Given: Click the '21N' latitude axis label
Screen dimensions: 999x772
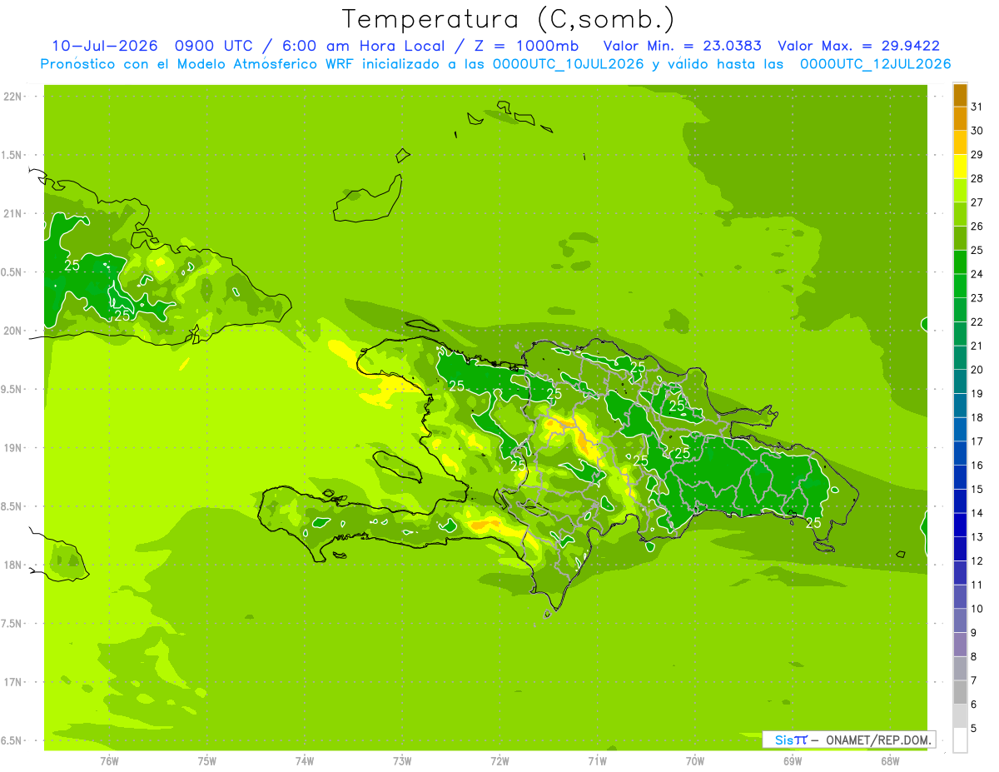Looking at the screenshot, I should (13, 214).
